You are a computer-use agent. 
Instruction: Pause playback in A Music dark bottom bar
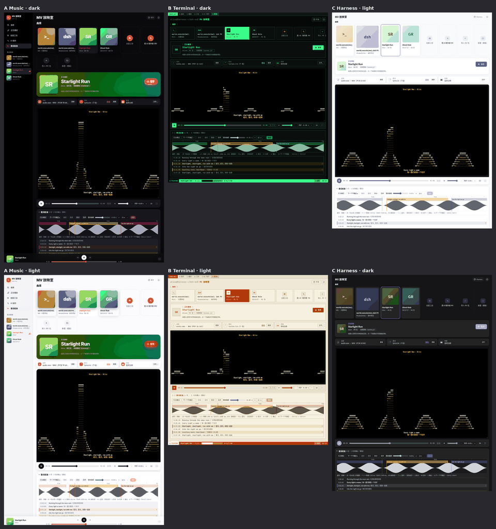[x=84, y=257]
